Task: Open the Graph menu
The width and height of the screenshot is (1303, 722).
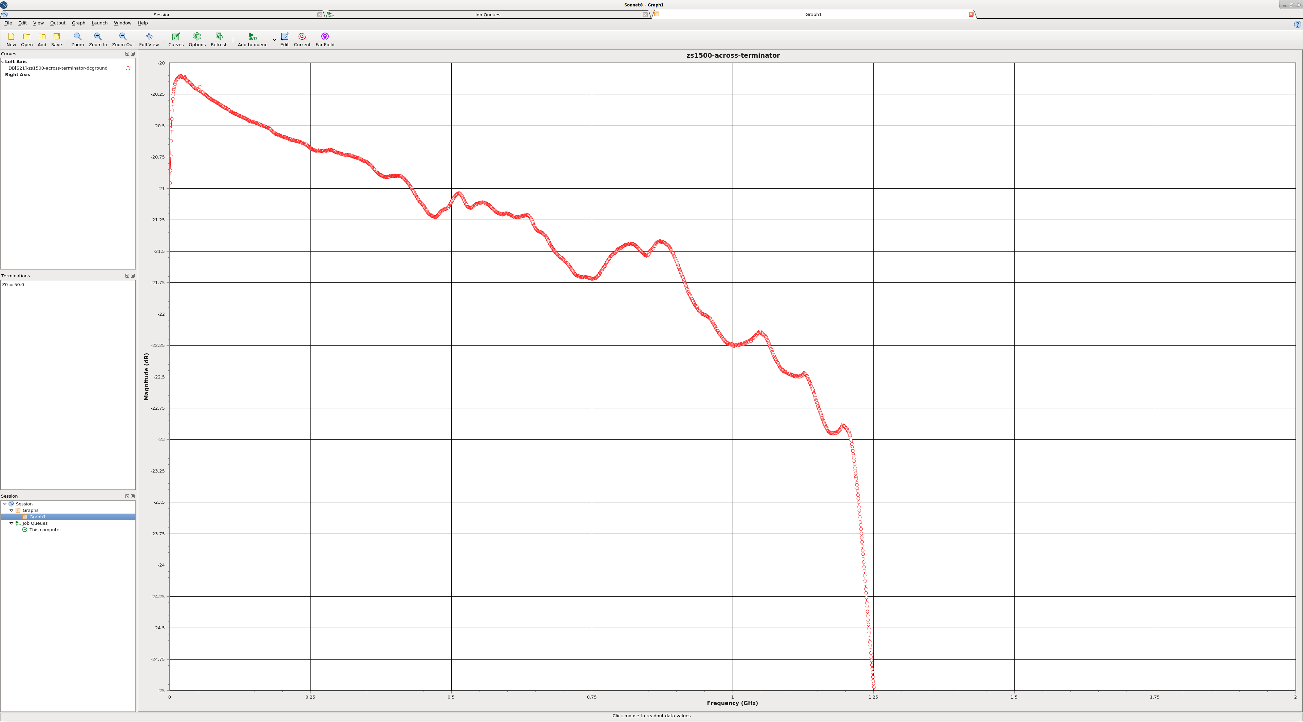Action: (78, 23)
